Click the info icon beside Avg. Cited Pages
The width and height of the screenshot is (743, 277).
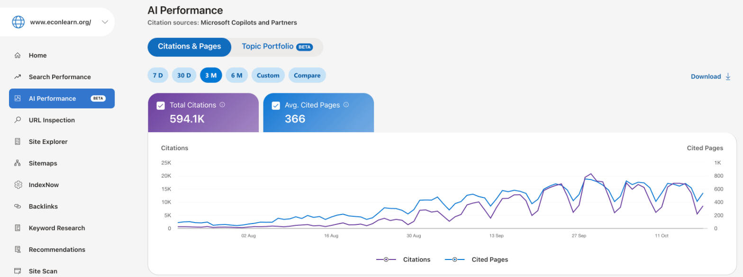[x=346, y=105]
